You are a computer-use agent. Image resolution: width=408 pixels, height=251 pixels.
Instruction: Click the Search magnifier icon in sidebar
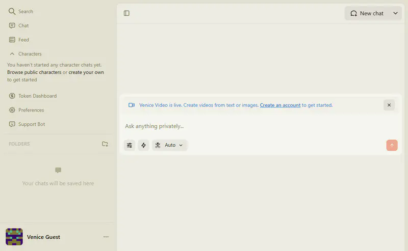pyautogui.click(x=12, y=11)
